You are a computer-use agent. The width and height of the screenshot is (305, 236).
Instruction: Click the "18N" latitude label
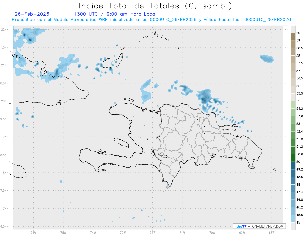tap(4, 173)
